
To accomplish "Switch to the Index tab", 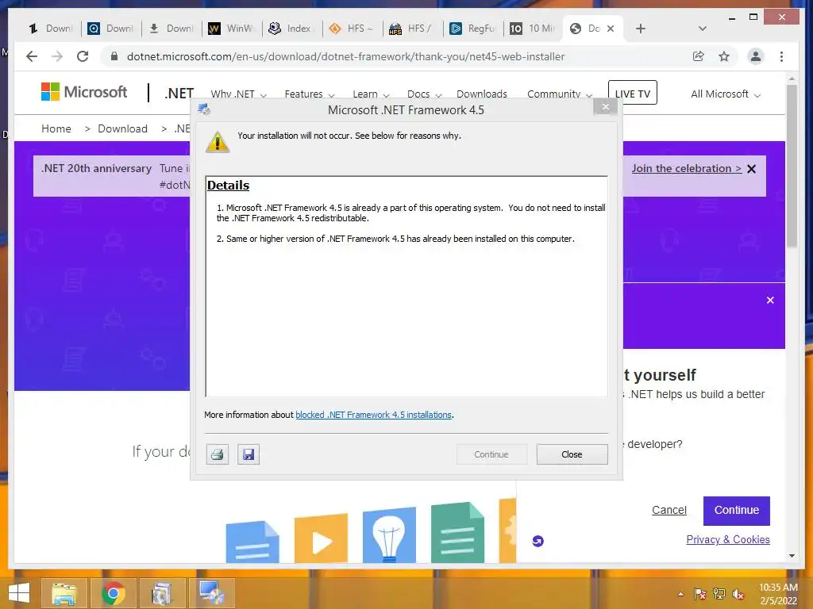I will 292,29.
